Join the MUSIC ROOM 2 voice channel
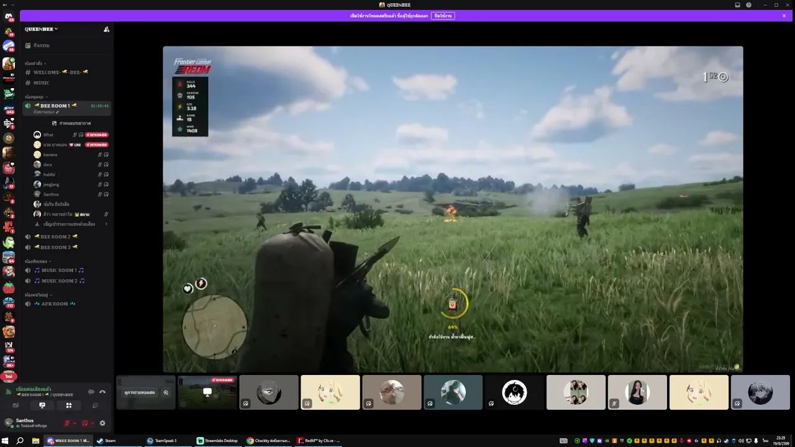This screenshot has width=795, height=447. coord(67,281)
